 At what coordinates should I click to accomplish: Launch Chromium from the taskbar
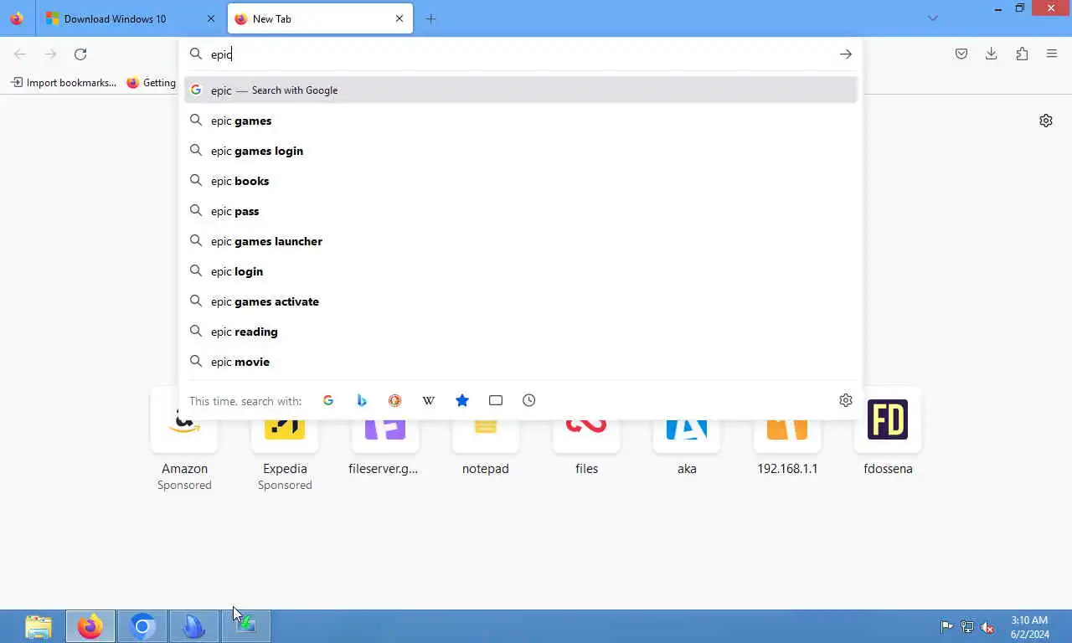(x=142, y=626)
